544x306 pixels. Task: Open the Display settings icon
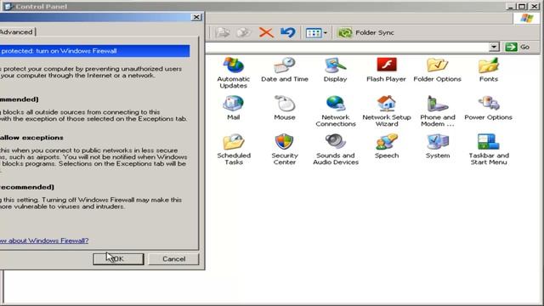335,70
